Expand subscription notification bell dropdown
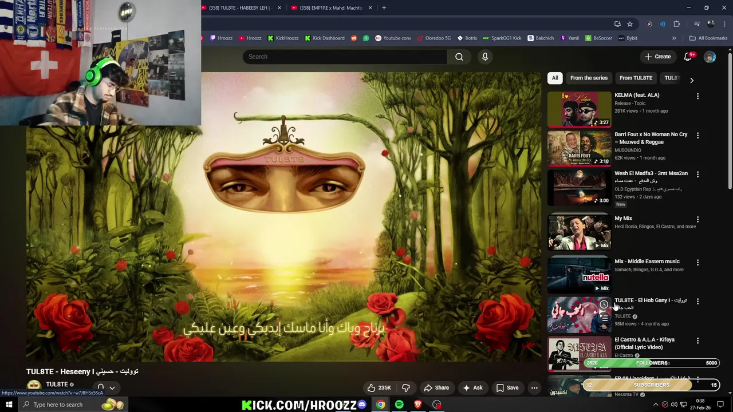Screen dimensions: 733x412 pyautogui.click(x=106, y=387)
